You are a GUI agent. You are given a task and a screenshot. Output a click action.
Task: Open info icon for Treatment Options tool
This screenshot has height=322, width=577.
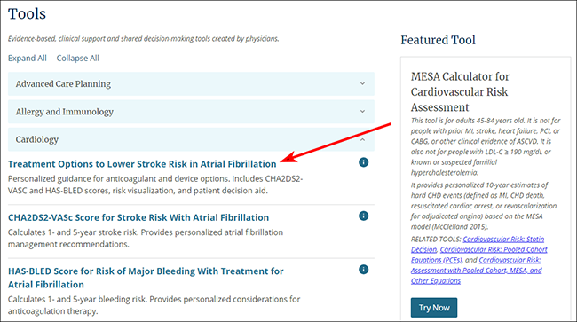pos(363,162)
